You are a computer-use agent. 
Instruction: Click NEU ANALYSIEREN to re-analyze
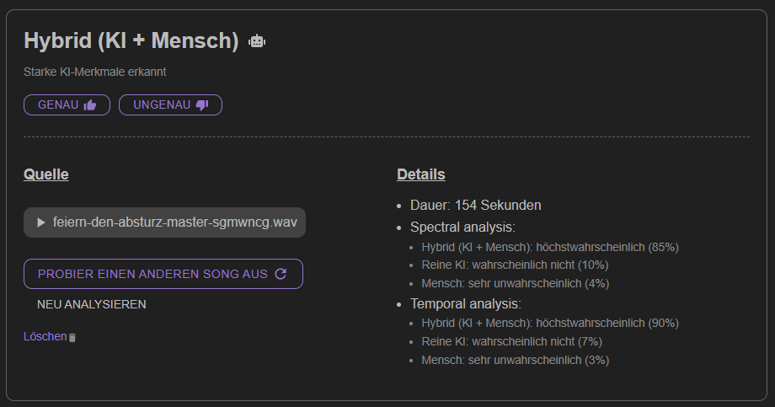tap(92, 305)
